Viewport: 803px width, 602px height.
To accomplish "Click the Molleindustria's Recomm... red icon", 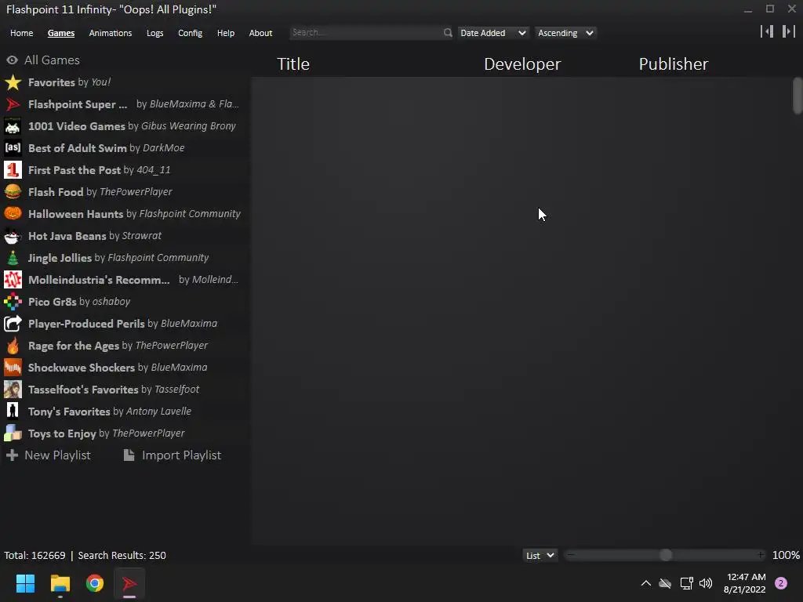I will click(x=13, y=280).
